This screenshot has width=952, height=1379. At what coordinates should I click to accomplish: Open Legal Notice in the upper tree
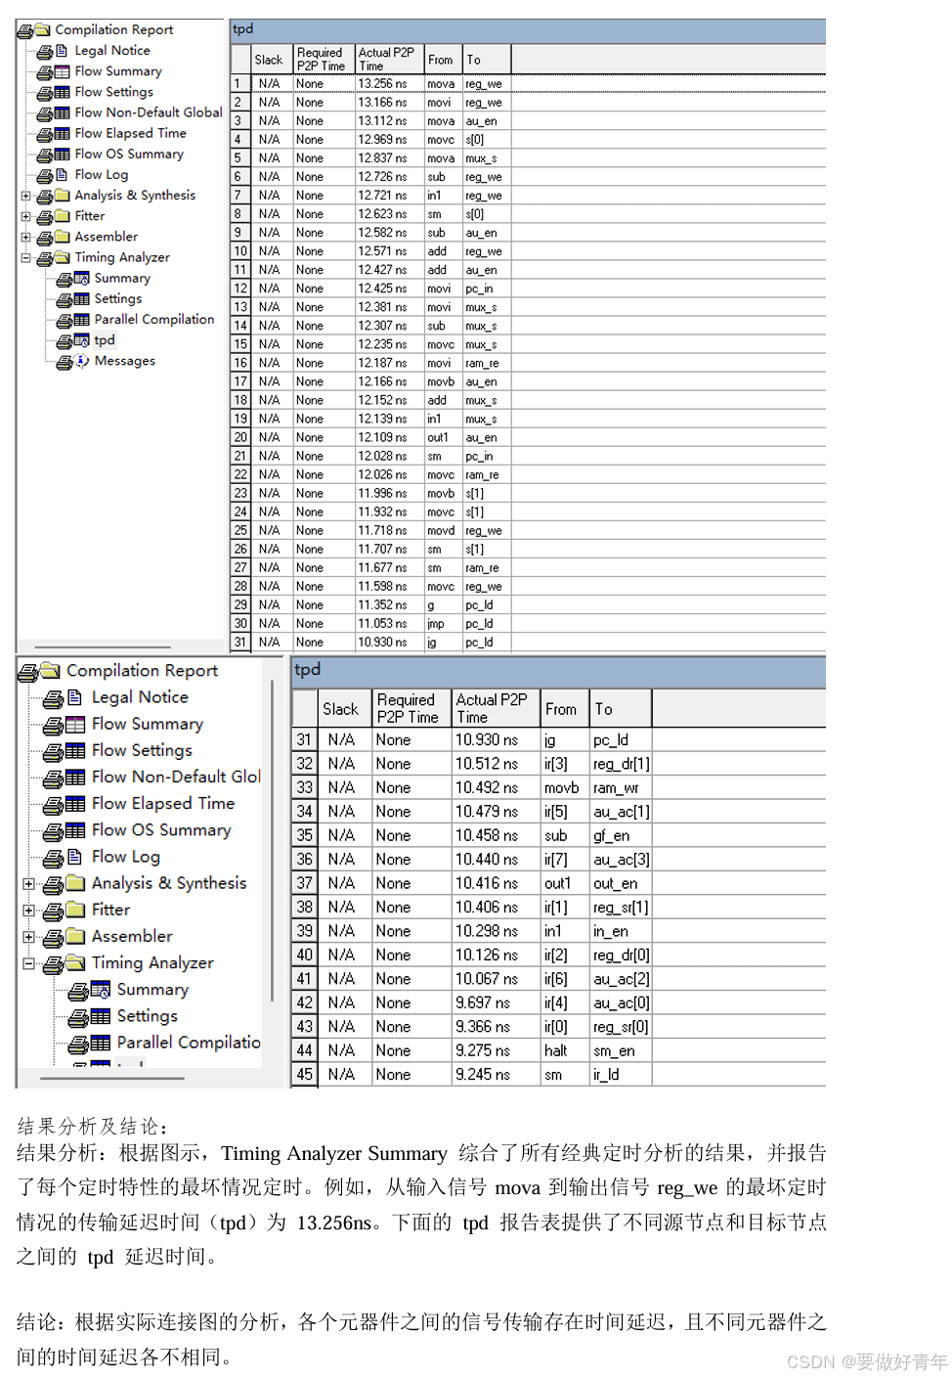point(112,50)
